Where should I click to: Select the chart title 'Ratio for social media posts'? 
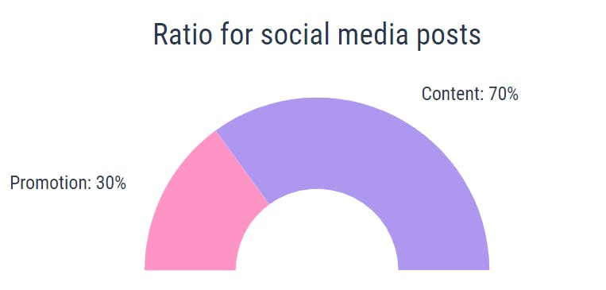click(317, 35)
